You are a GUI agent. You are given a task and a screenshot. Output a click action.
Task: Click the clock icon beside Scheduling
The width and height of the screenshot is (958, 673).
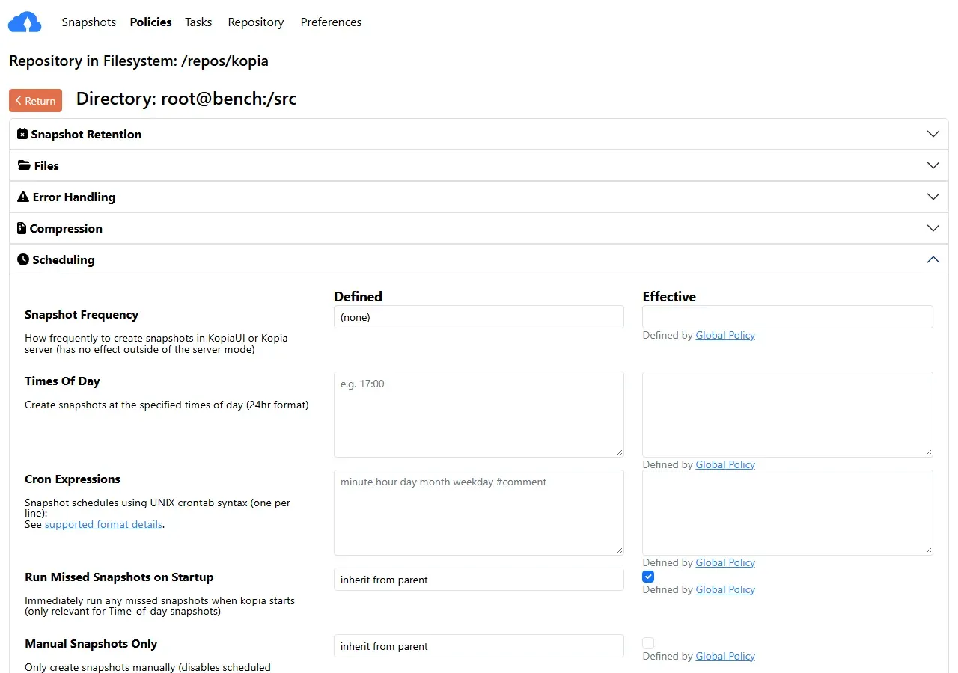tap(23, 259)
